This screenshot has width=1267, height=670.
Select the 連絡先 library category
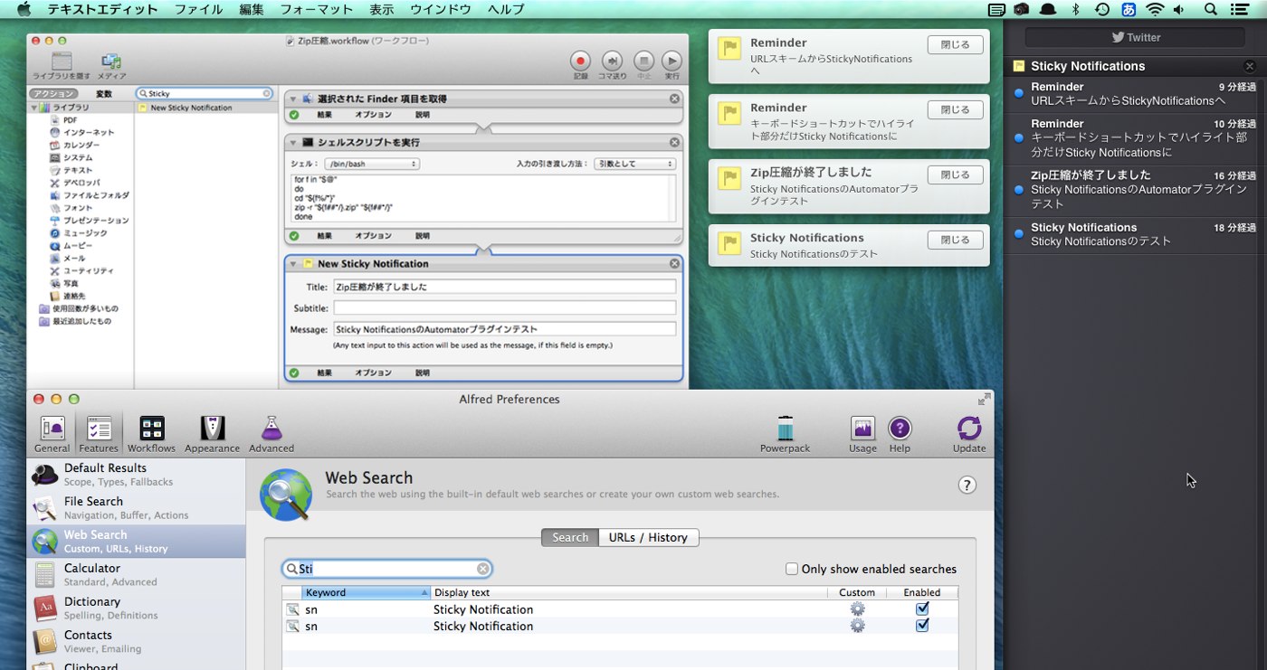tap(73, 296)
